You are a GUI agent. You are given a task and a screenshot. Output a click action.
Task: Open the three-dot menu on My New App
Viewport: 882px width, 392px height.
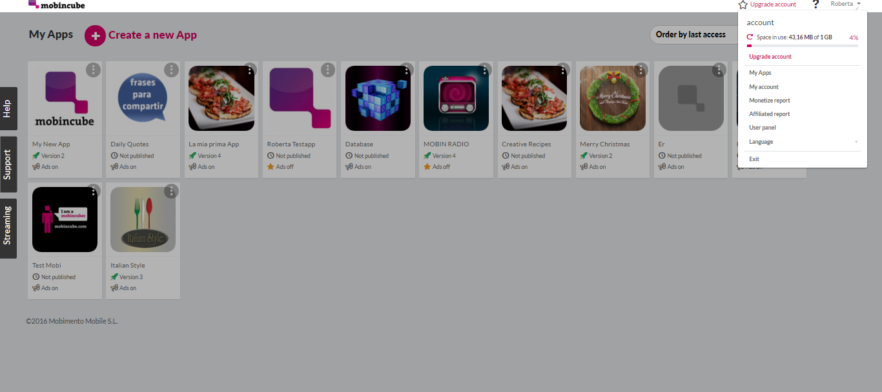tap(93, 70)
